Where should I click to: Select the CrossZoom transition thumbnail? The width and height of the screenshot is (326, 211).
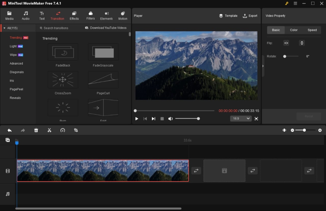coord(63,80)
